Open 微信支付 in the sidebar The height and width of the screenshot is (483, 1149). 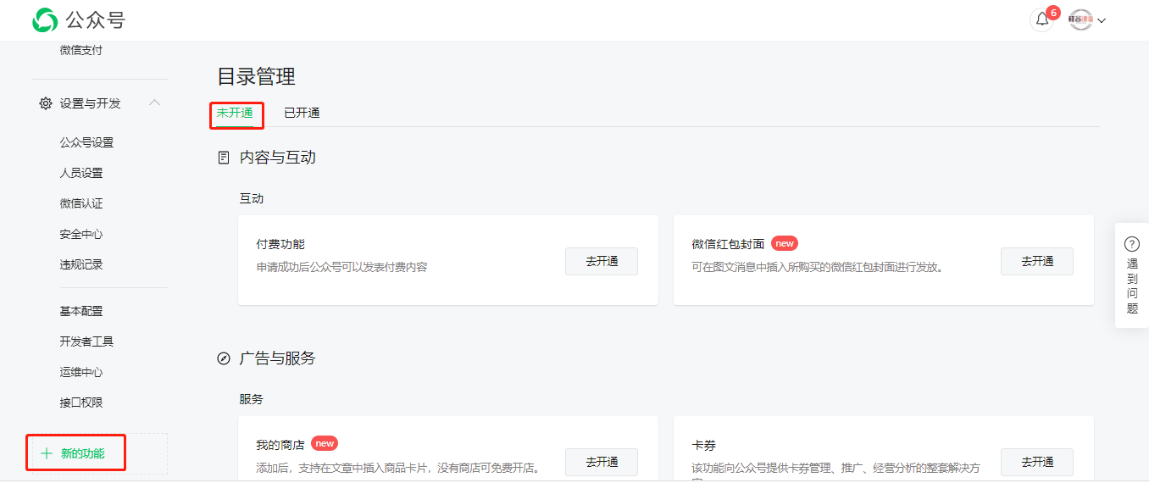point(81,50)
